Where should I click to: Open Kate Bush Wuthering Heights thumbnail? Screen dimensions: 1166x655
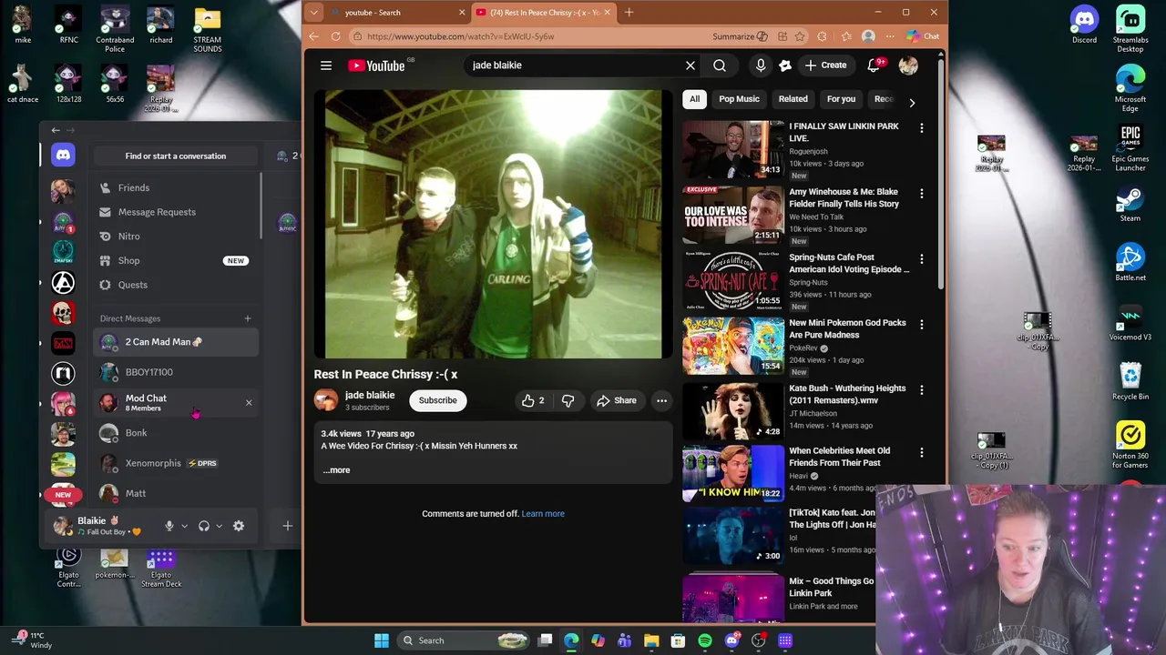[732, 410]
